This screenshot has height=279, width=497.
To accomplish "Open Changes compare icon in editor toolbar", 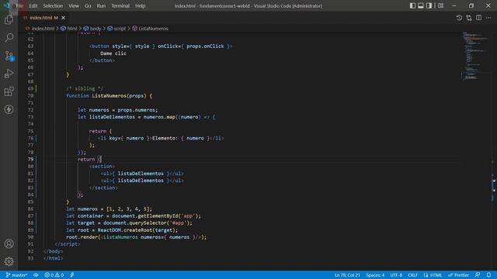I will pos(469,18).
